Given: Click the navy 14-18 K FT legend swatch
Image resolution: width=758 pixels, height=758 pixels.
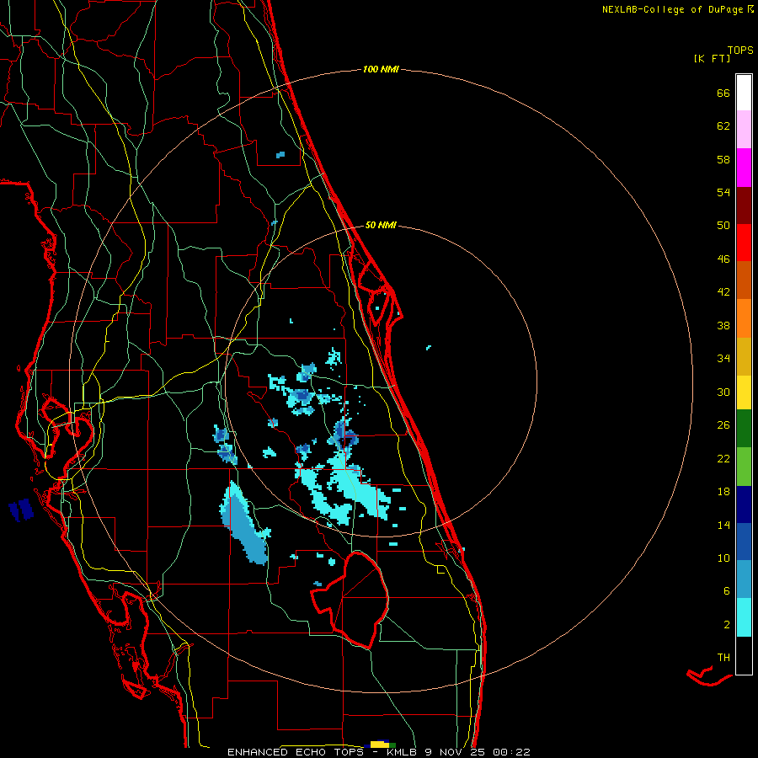Looking at the screenshot, I should pos(744,504).
